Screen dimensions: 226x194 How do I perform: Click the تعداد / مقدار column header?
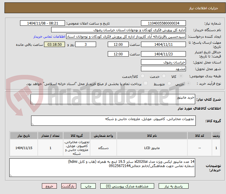coord(50,136)
